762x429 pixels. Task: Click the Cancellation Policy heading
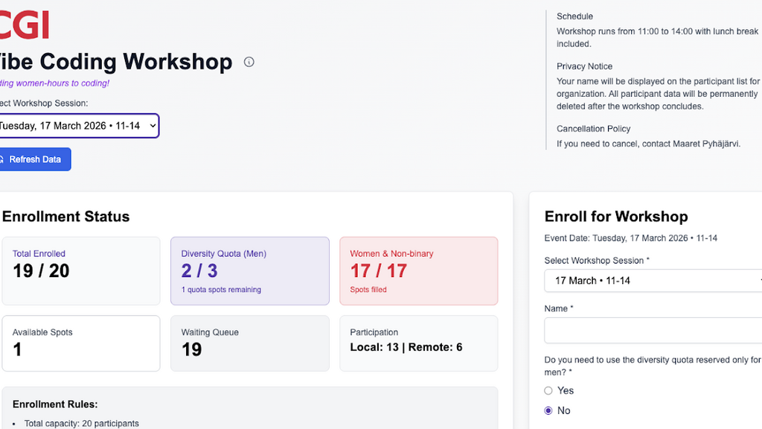(593, 129)
